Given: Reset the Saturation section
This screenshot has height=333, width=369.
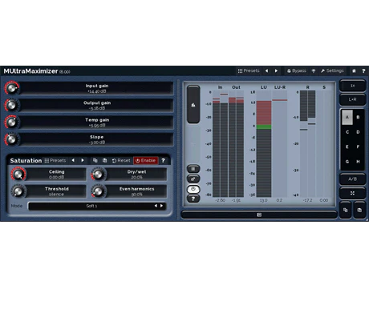Looking at the screenshot, I should point(121,160).
